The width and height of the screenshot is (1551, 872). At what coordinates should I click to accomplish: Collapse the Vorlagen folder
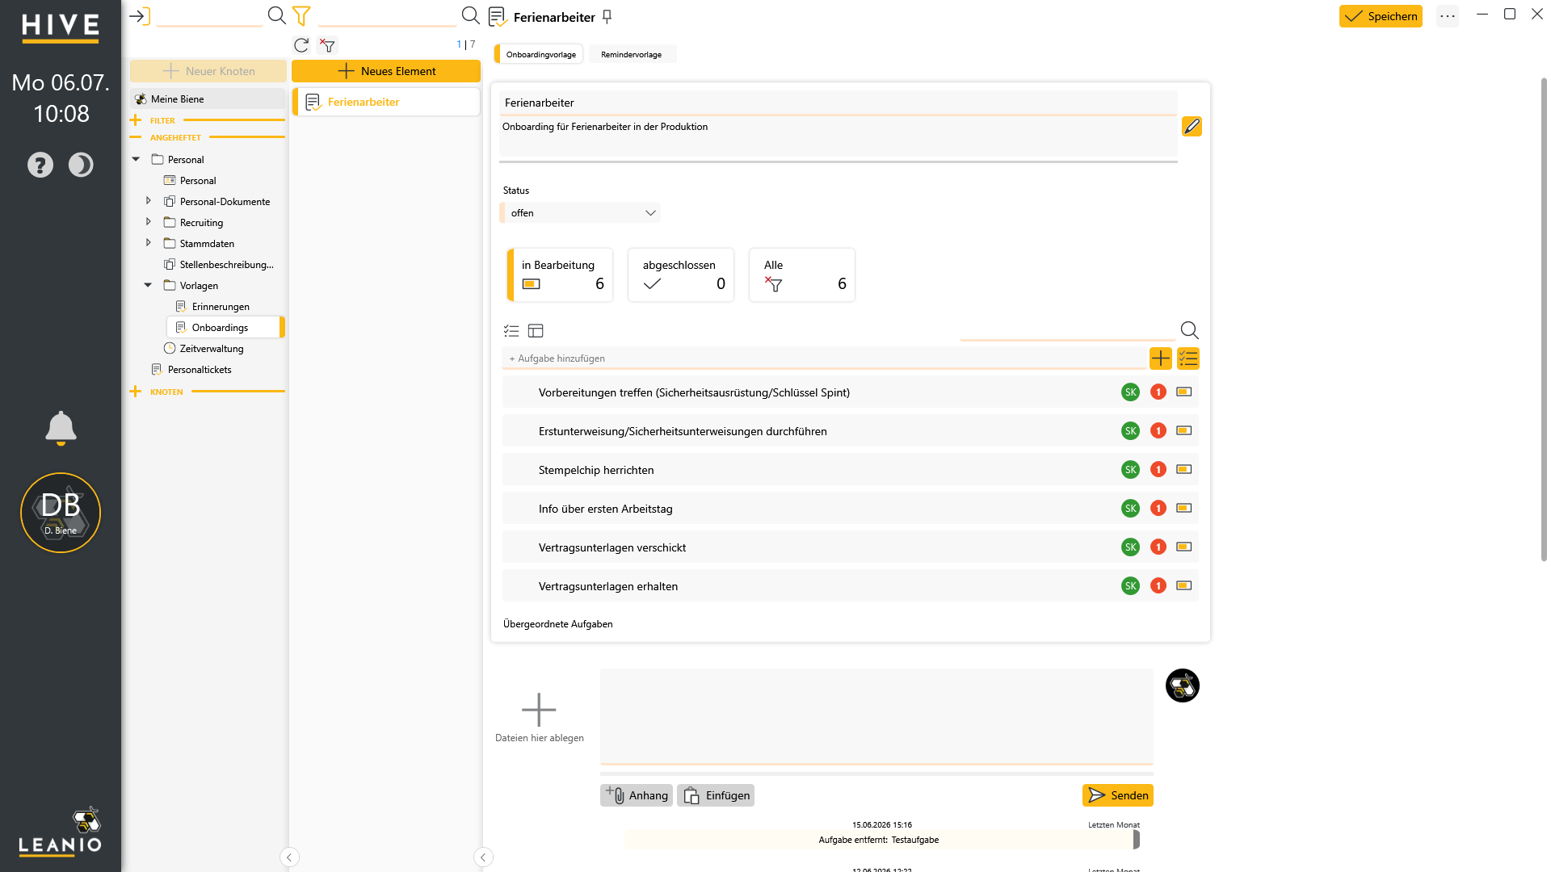point(148,285)
